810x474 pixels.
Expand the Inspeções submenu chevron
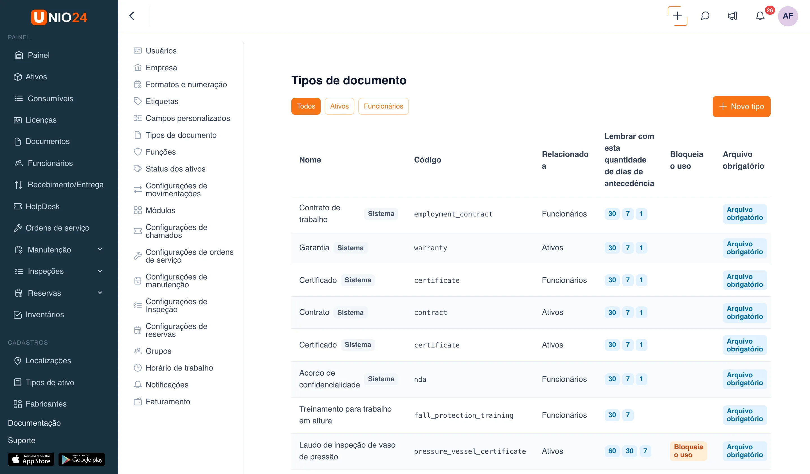pyautogui.click(x=100, y=271)
